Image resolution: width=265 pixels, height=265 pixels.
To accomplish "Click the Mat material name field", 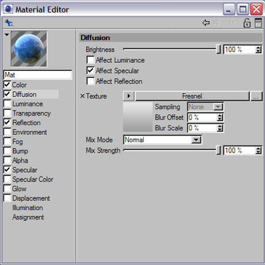I will click(38, 75).
